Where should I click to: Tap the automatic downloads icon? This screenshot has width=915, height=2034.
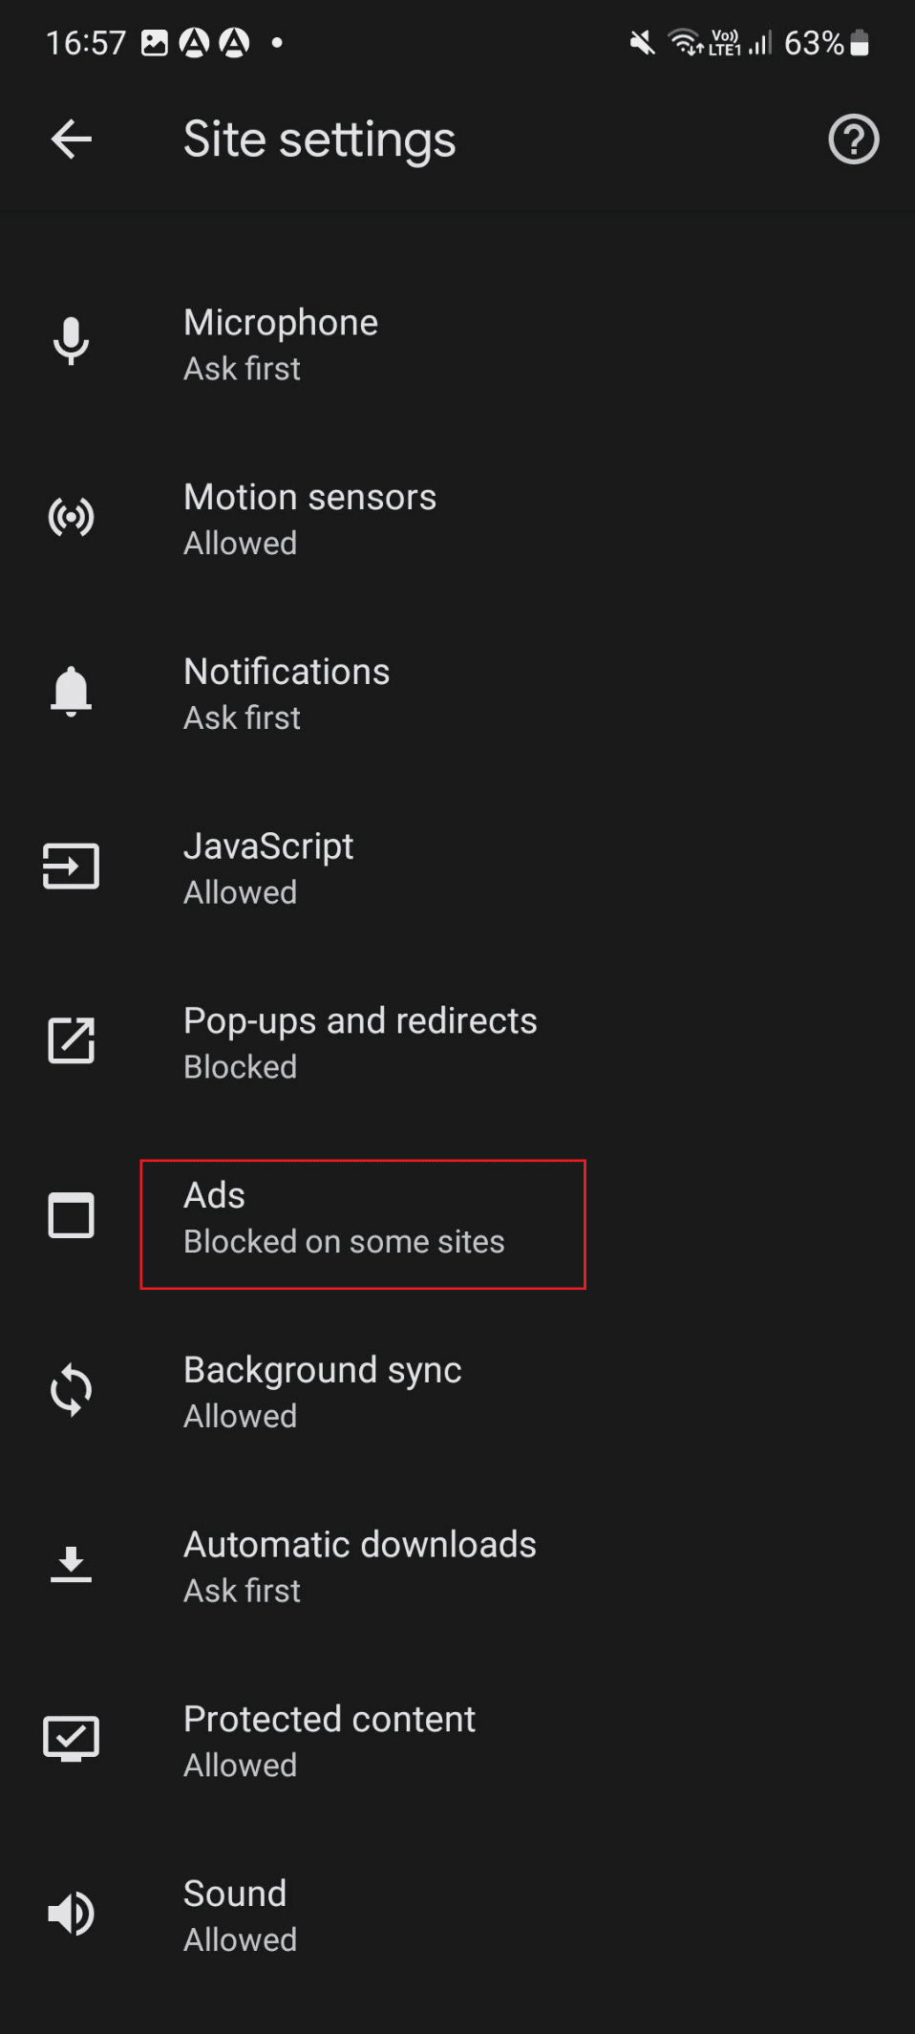pos(71,1565)
